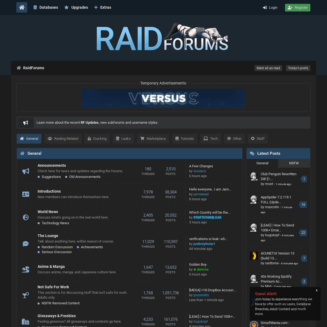Select the General category tab
This screenshot has height=327, width=327.
pyautogui.click(x=29, y=139)
